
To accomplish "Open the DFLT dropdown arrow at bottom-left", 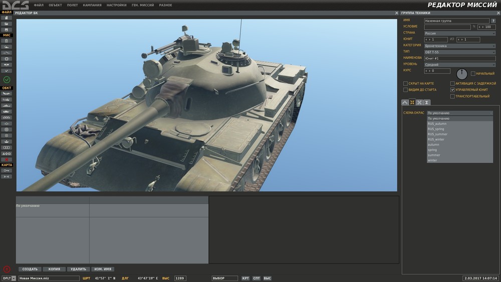I will [x=14, y=278].
